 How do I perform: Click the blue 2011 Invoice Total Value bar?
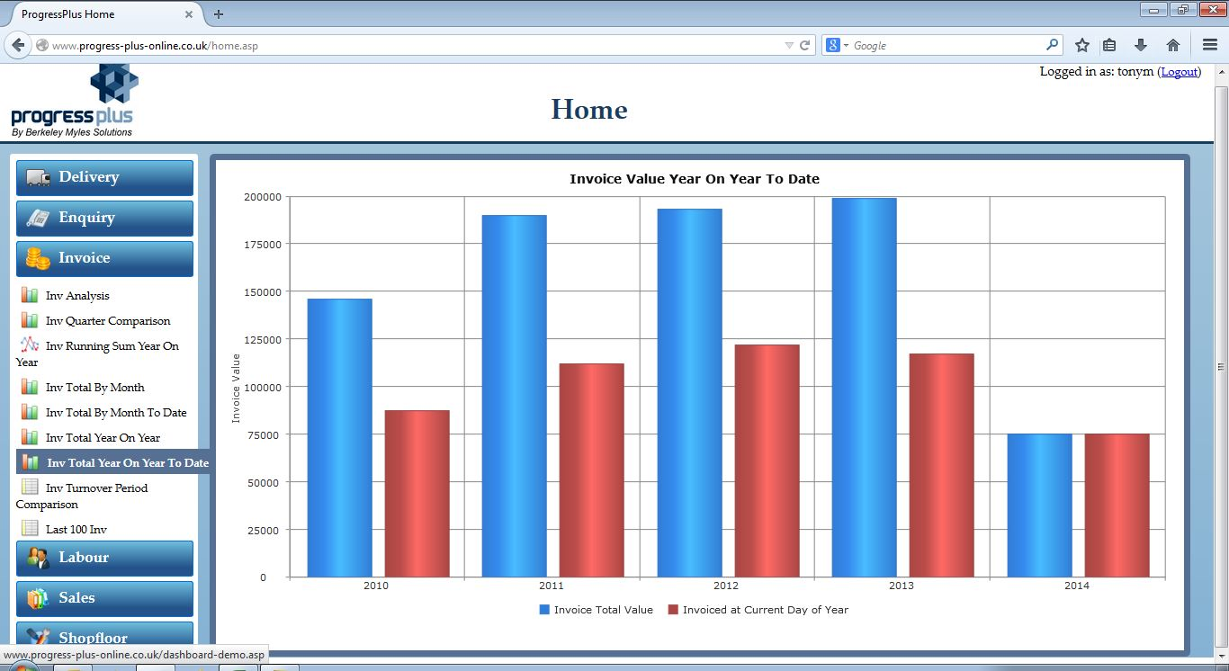[x=514, y=396]
